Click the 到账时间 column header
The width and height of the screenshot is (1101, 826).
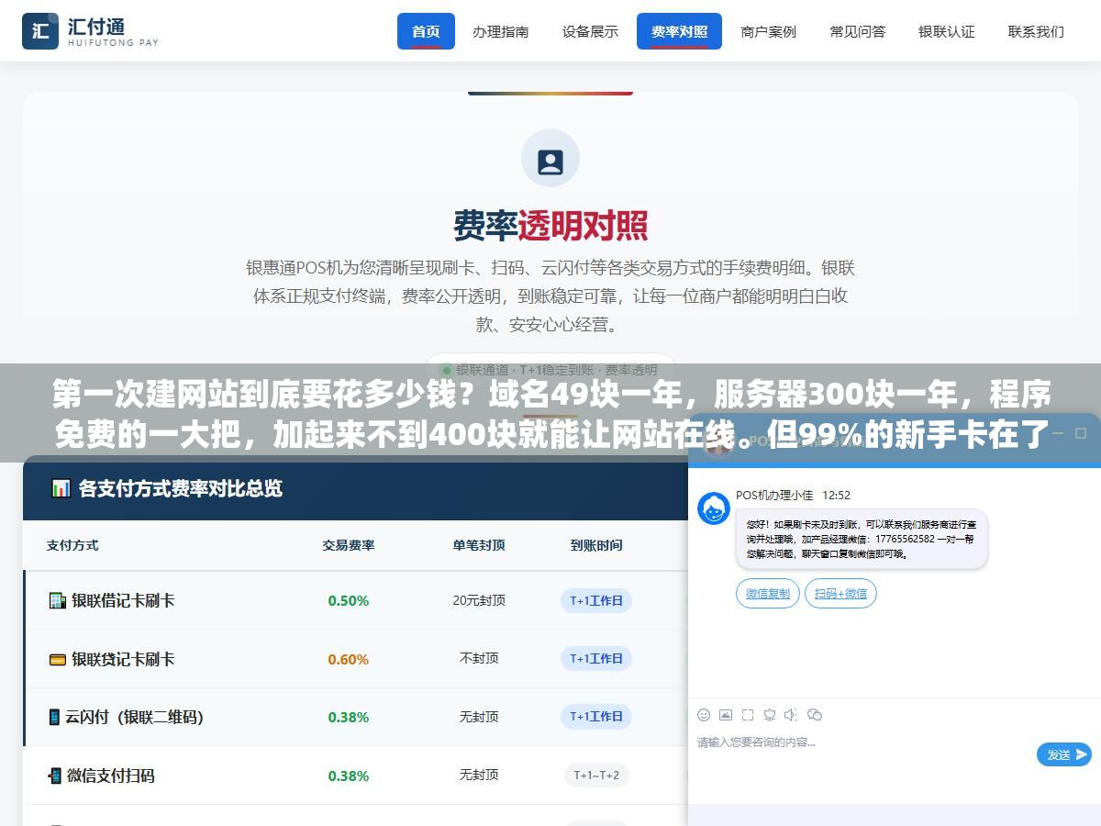coord(596,545)
